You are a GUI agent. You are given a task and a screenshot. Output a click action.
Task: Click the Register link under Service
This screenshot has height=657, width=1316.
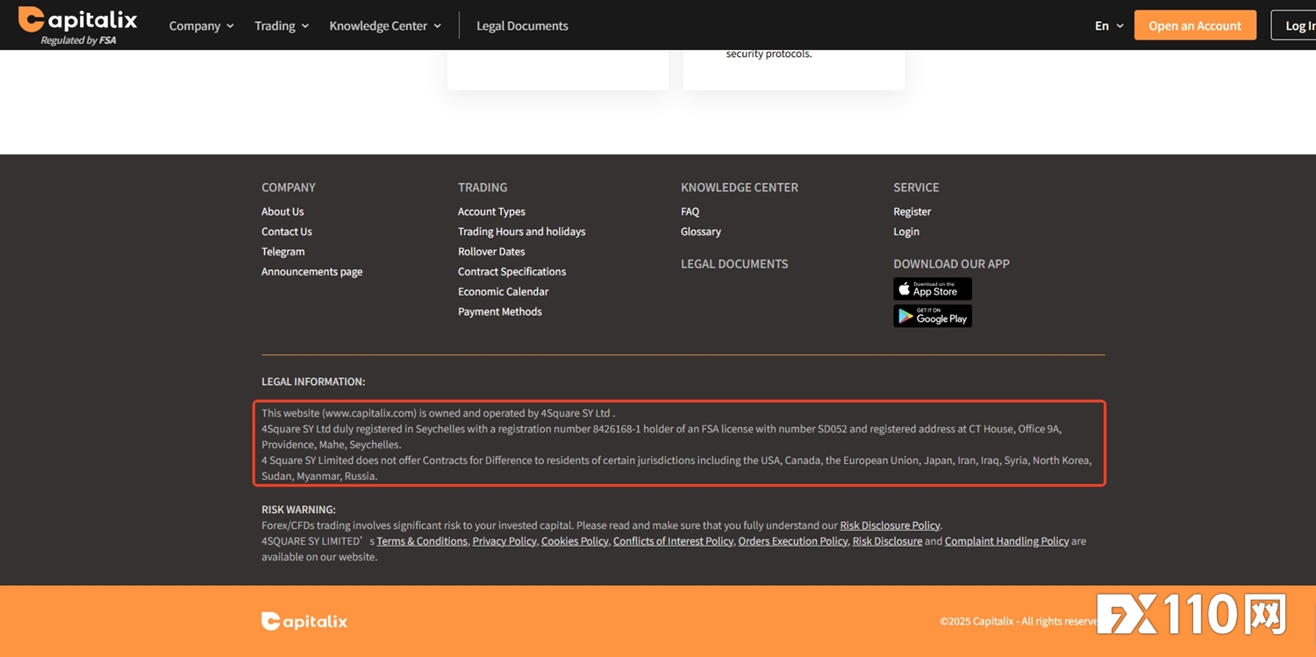(912, 211)
